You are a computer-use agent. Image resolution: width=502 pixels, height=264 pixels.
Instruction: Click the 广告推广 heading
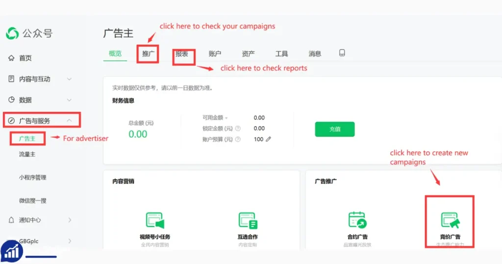(x=326, y=182)
